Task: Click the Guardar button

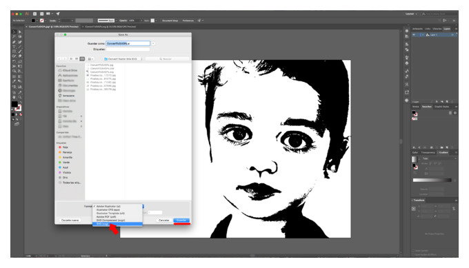Action: (x=181, y=220)
